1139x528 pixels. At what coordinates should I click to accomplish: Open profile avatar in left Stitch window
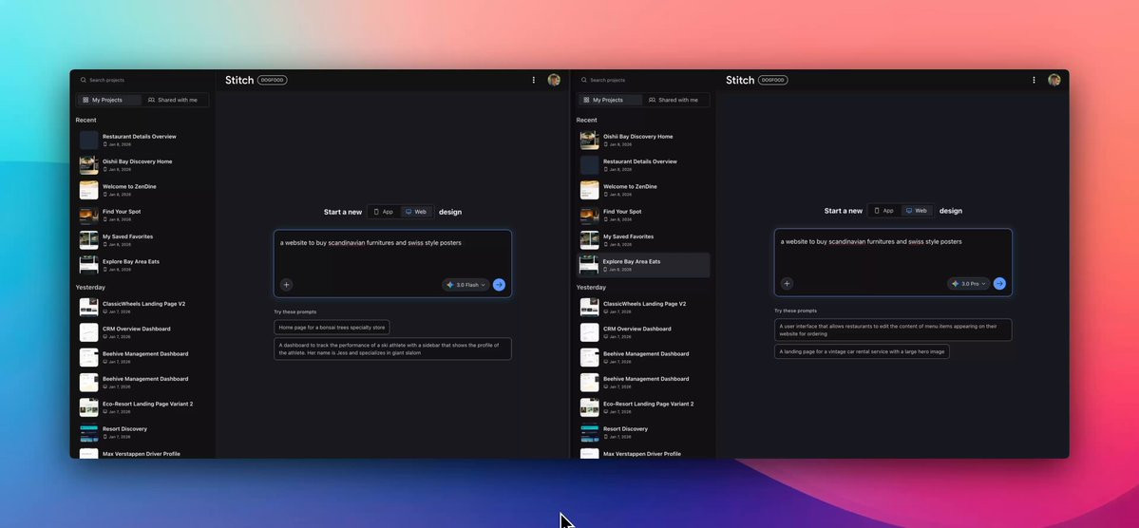click(x=554, y=80)
